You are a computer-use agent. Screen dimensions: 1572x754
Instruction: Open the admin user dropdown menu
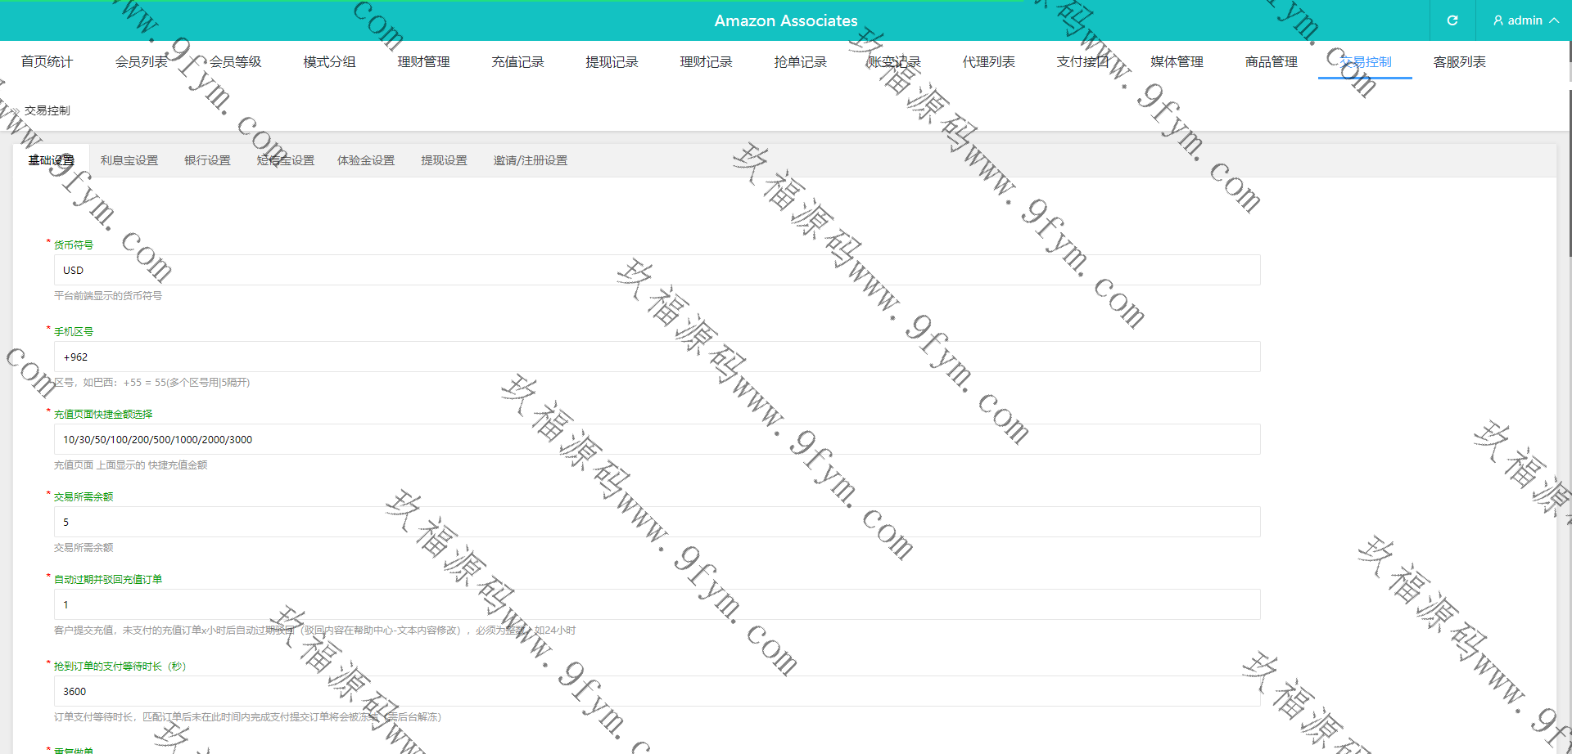point(1525,20)
